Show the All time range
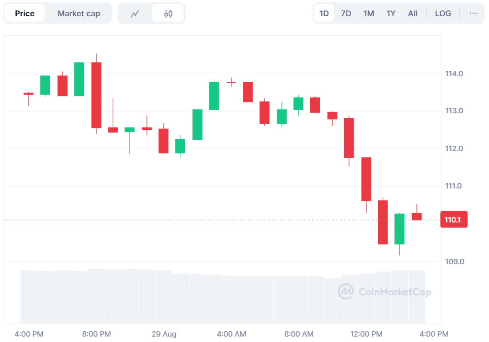 [x=413, y=13]
